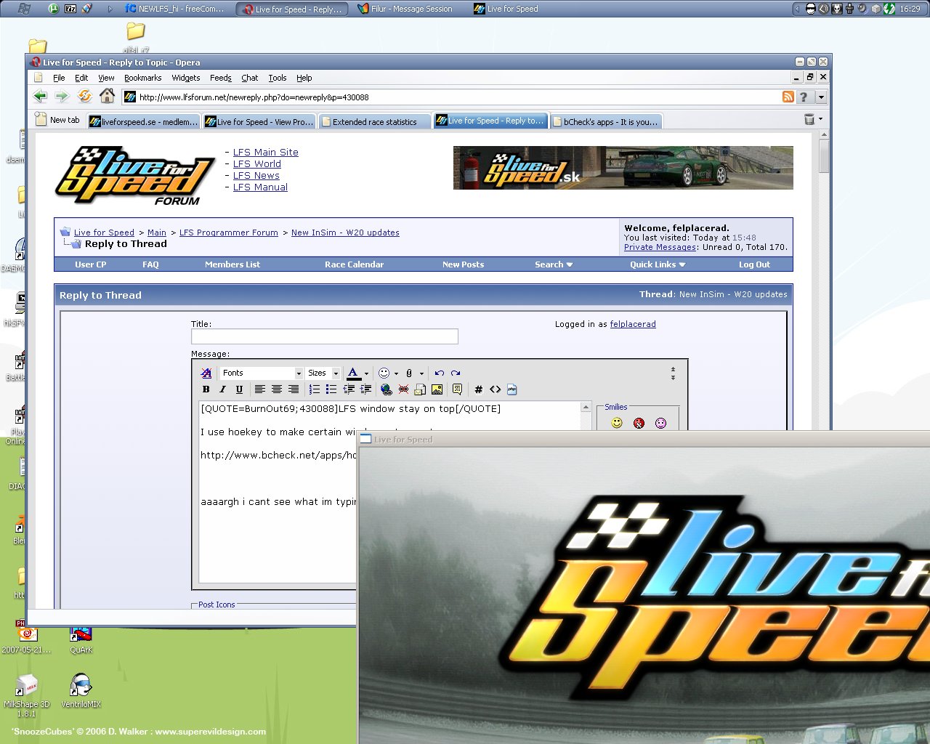Open the Widgets menu

(185, 78)
